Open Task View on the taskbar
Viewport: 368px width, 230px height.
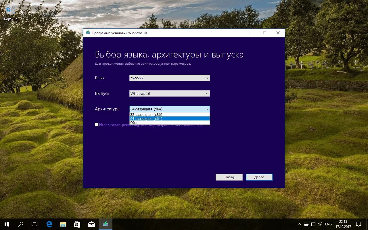34,224
